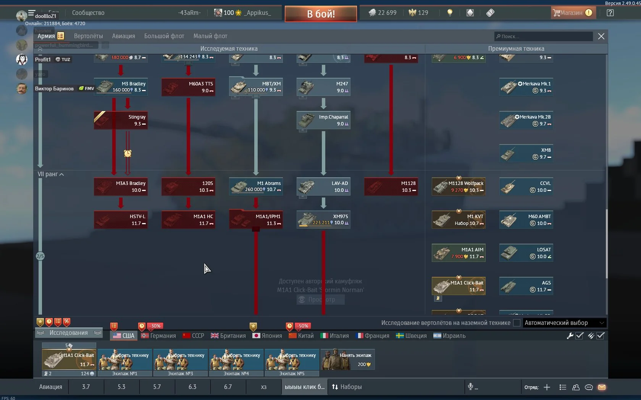
Task: Open the chat bubble icon in bottom bar
Action: point(589,387)
